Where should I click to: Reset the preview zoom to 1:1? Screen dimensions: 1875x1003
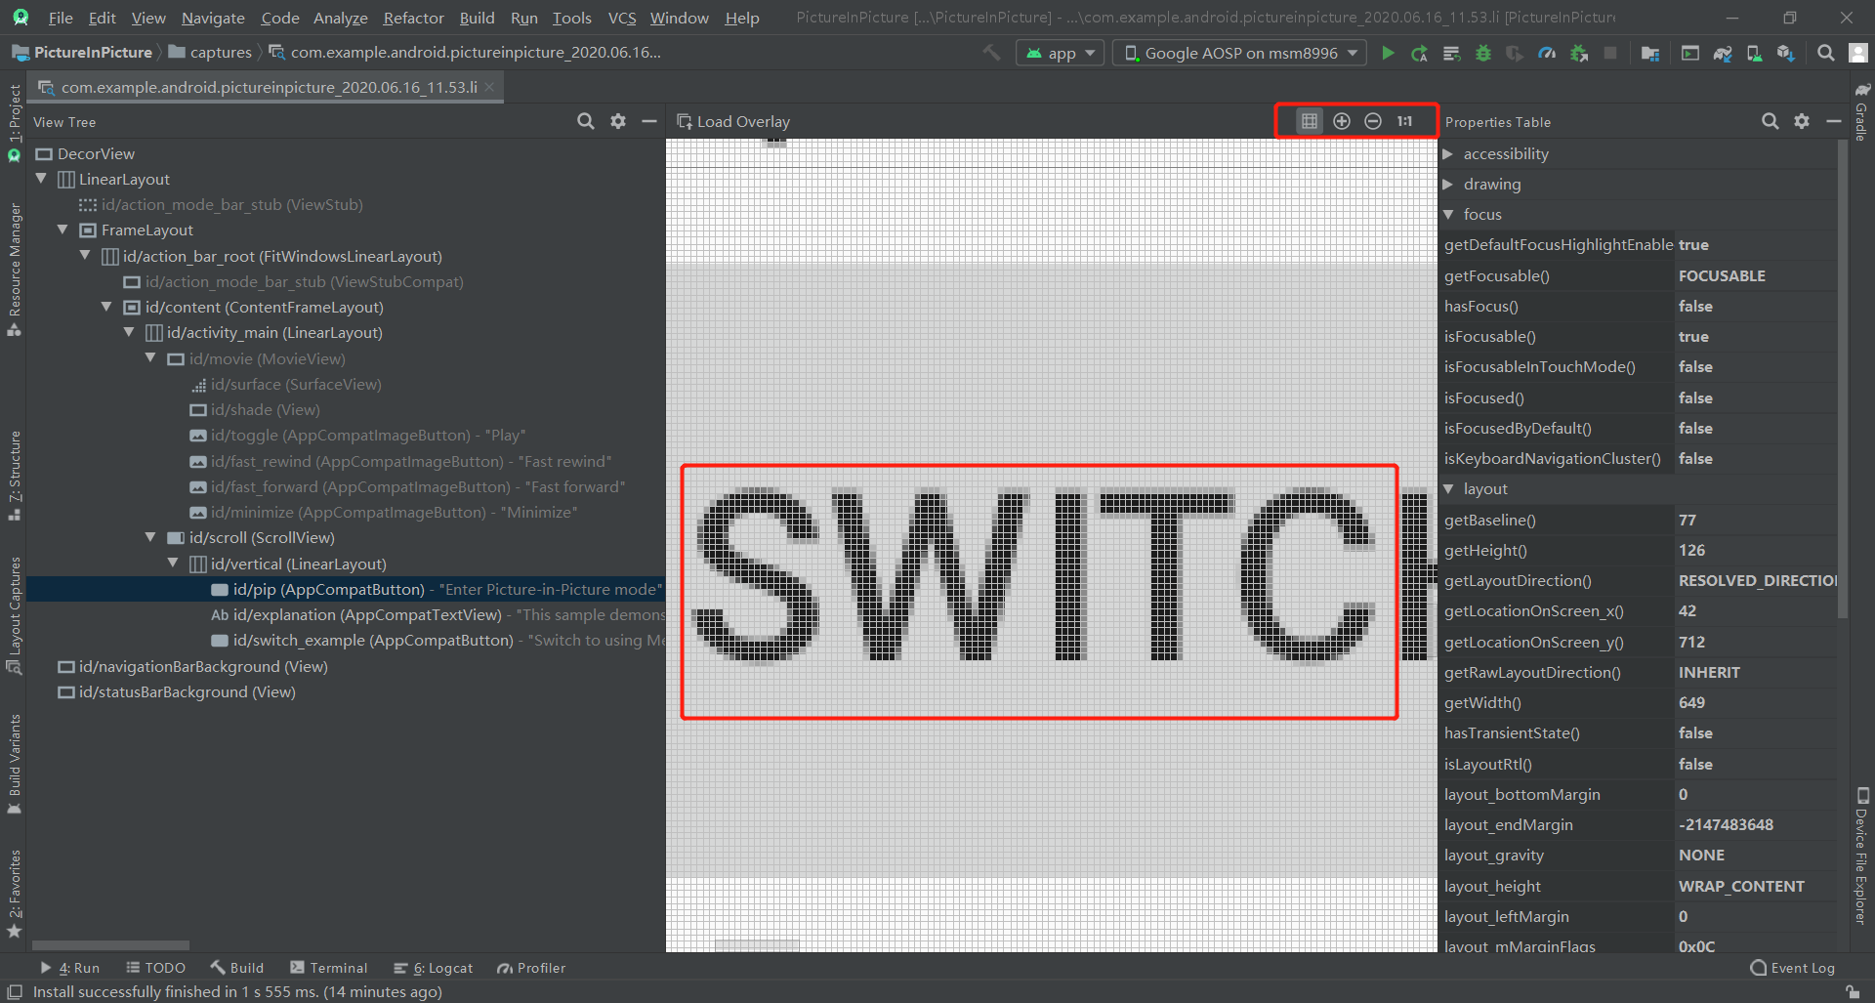(x=1404, y=121)
